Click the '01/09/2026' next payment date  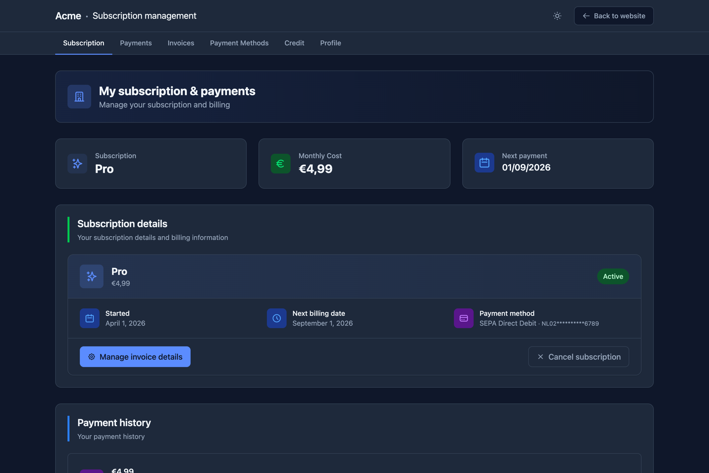526,168
